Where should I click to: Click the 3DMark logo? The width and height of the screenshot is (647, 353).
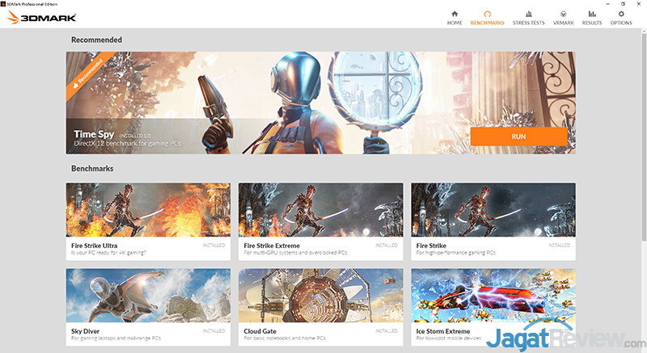tap(42, 17)
